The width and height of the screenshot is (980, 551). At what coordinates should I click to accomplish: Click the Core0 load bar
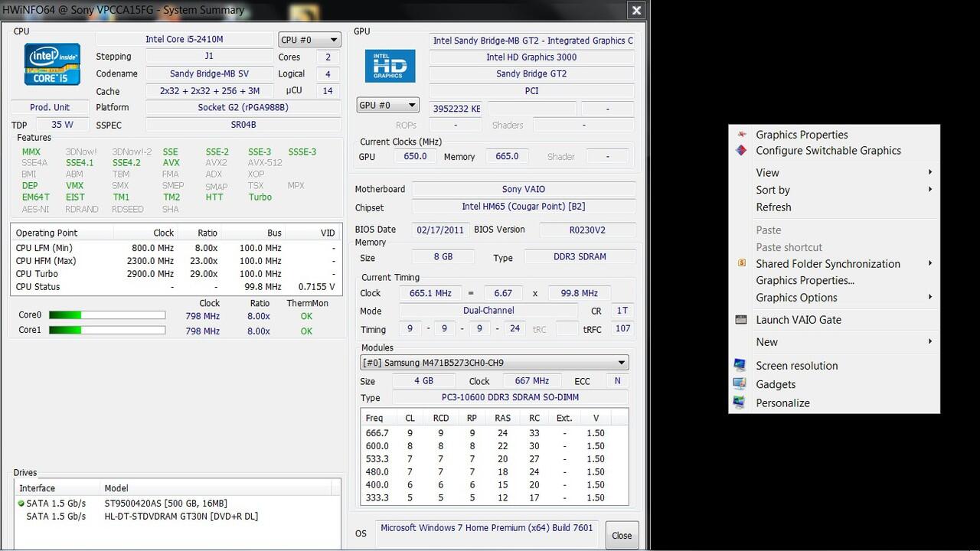107,315
